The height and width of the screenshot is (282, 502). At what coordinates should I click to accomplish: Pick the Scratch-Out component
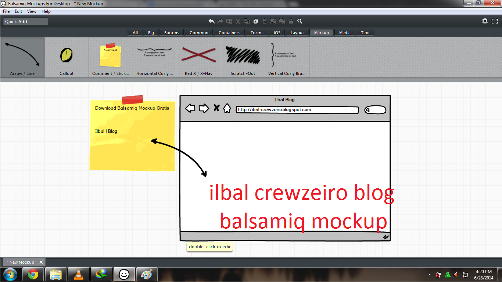pyautogui.click(x=243, y=57)
